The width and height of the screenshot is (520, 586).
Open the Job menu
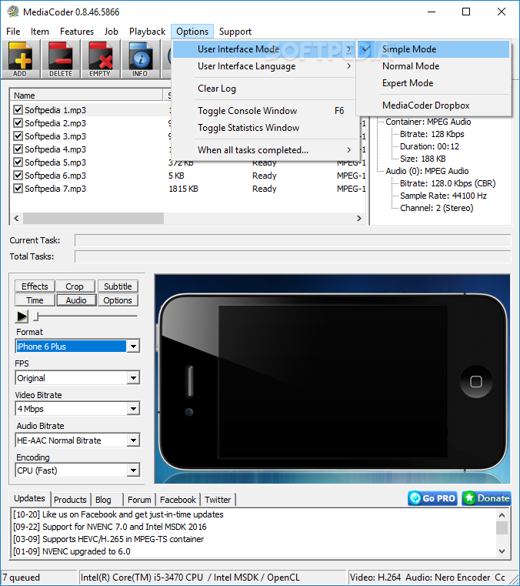pos(112,32)
